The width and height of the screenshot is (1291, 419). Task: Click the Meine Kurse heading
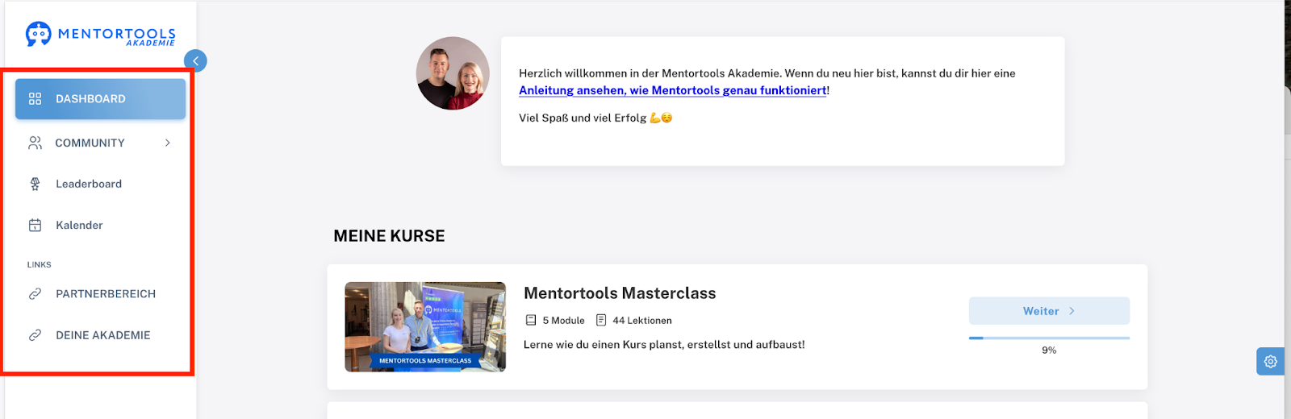[389, 236]
